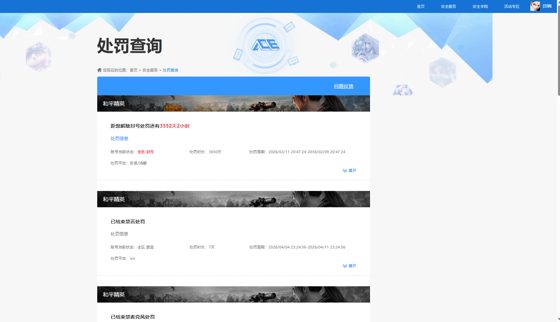Go to 首页 in breadcrumb
Screen dimensions: 560x322
[133, 70]
